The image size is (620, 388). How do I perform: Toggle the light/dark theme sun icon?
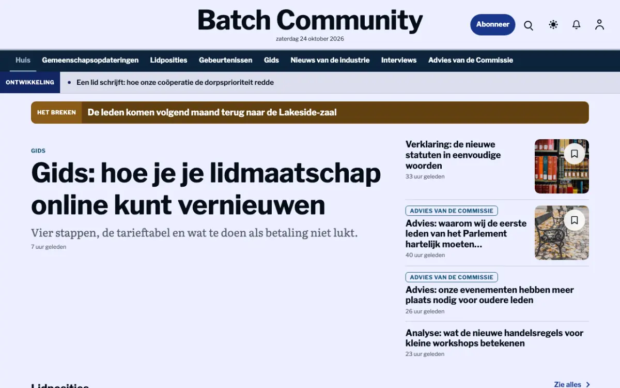click(553, 25)
